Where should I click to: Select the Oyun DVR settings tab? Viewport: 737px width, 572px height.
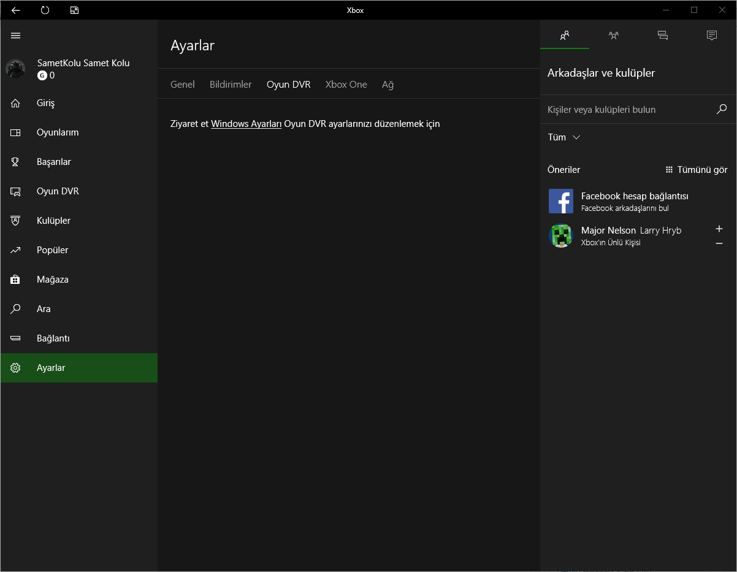click(289, 85)
